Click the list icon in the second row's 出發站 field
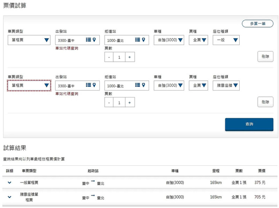The height and width of the screenshot is (208, 279). (89, 85)
